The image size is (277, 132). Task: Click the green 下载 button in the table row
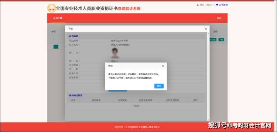[221, 40]
